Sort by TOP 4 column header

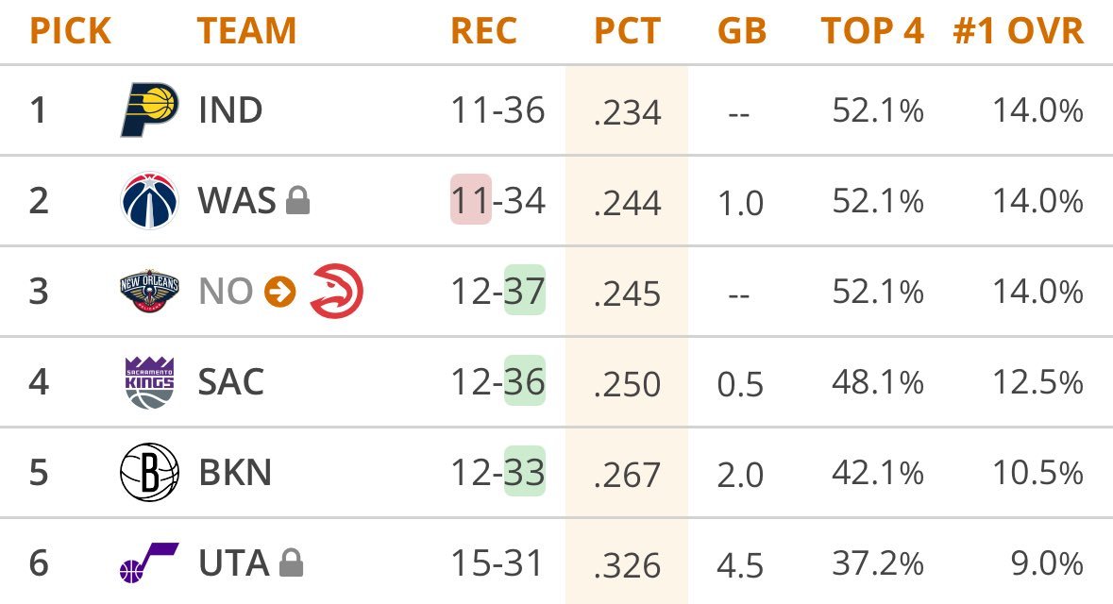point(871,31)
